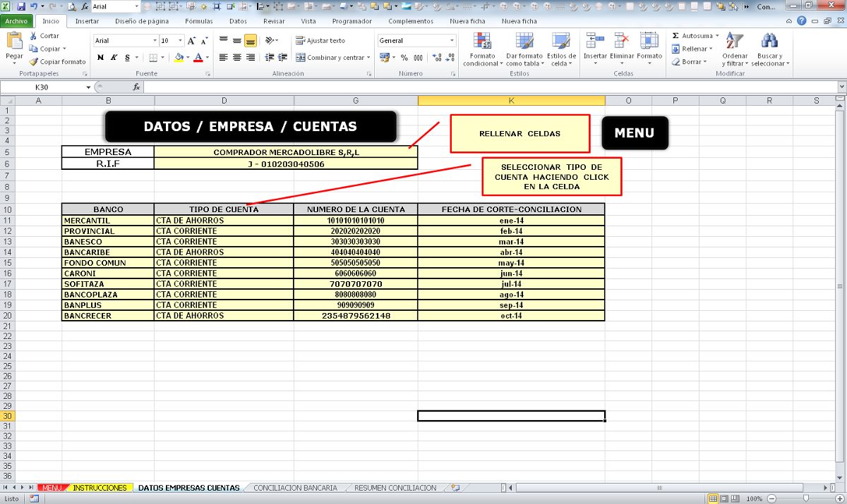
Task: Open the font size dropdown
Action: tap(181, 41)
